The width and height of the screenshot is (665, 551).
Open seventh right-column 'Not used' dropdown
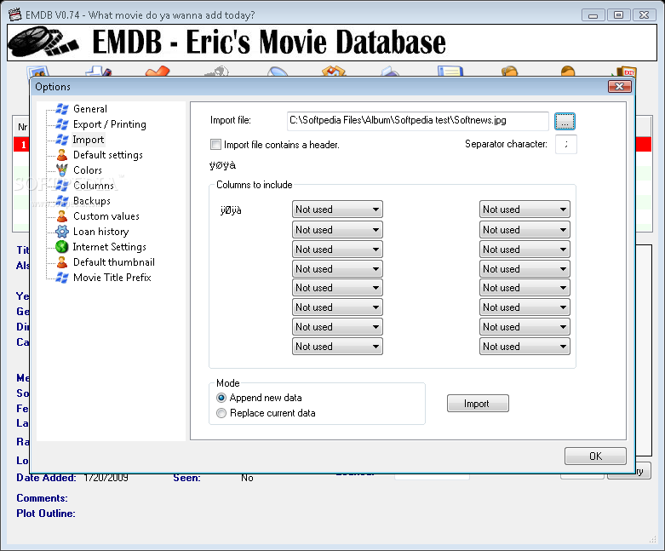(525, 327)
